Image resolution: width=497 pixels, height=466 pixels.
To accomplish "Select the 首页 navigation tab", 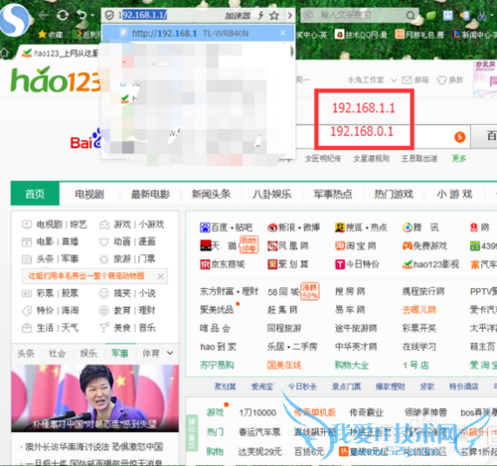I will pyautogui.click(x=35, y=194).
